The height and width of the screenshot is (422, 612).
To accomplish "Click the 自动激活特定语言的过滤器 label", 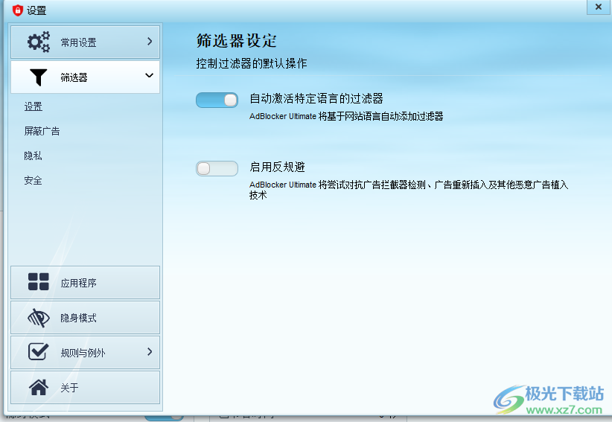I will click(x=316, y=98).
